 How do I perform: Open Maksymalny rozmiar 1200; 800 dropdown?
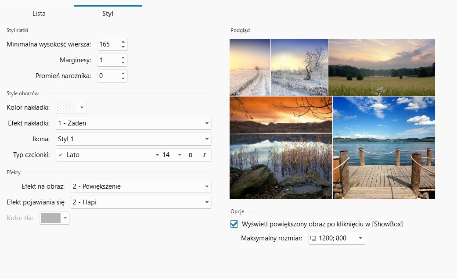point(360,238)
